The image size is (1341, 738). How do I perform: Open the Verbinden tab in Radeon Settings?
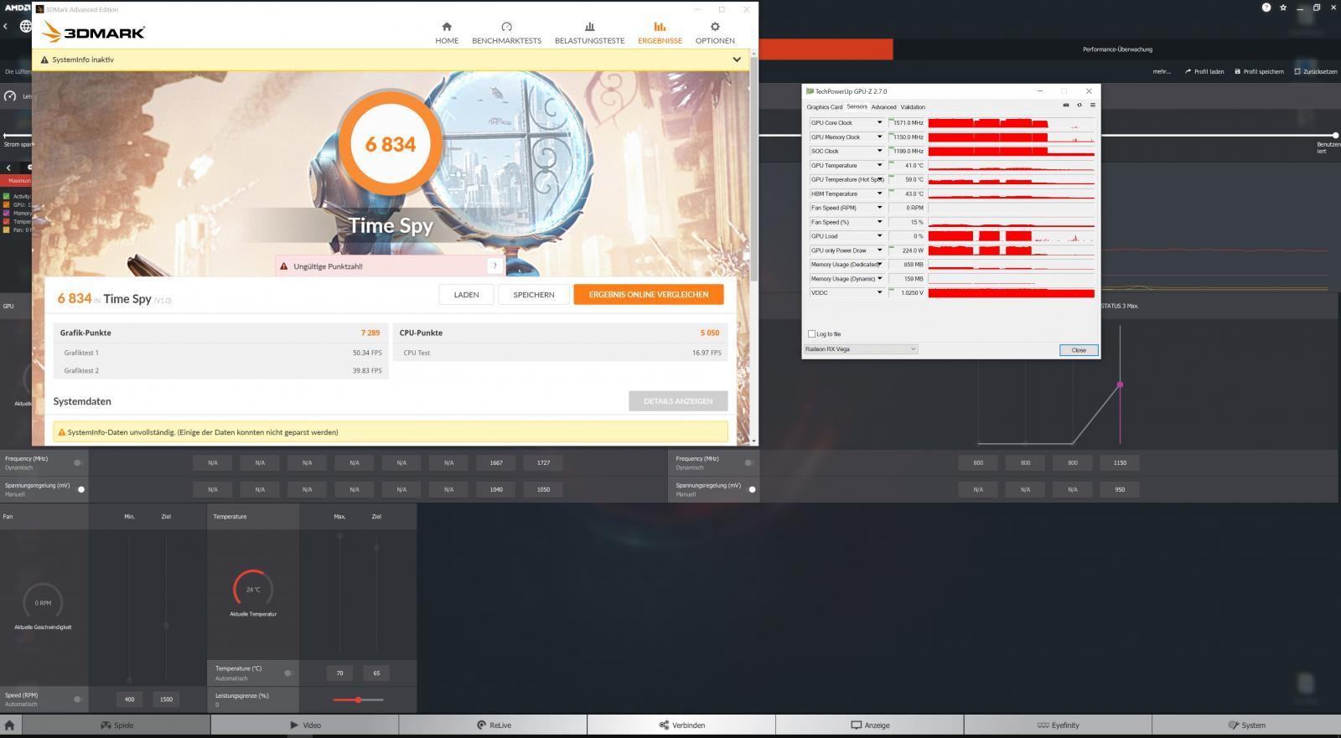pos(681,725)
